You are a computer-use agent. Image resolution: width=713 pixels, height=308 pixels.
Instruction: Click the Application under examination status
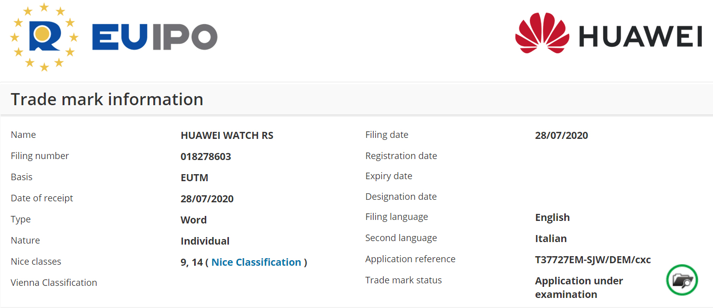578,287
